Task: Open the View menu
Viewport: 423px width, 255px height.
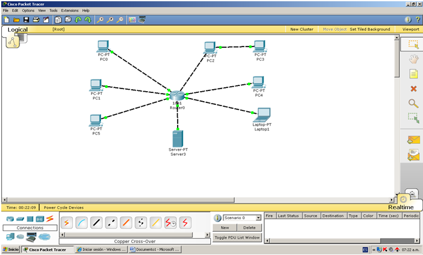Action: tap(42, 11)
